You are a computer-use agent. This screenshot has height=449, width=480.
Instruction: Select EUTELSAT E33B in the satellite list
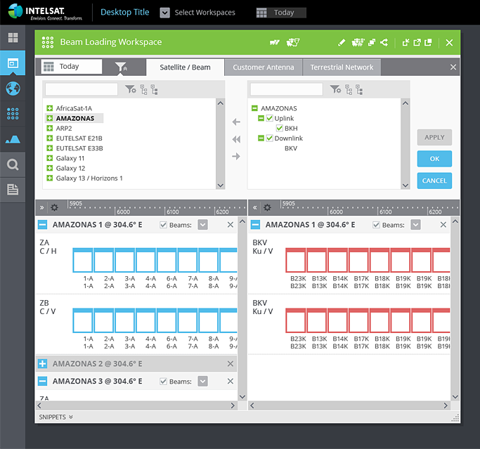click(79, 148)
